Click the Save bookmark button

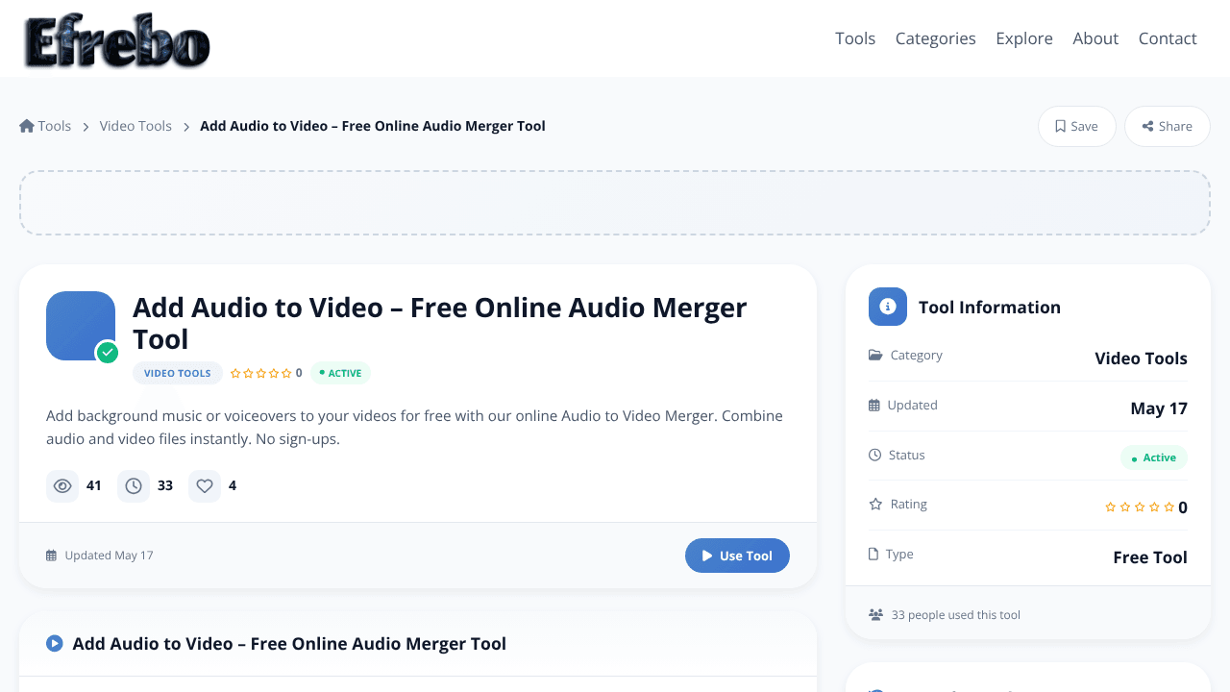click(1076, 126)
